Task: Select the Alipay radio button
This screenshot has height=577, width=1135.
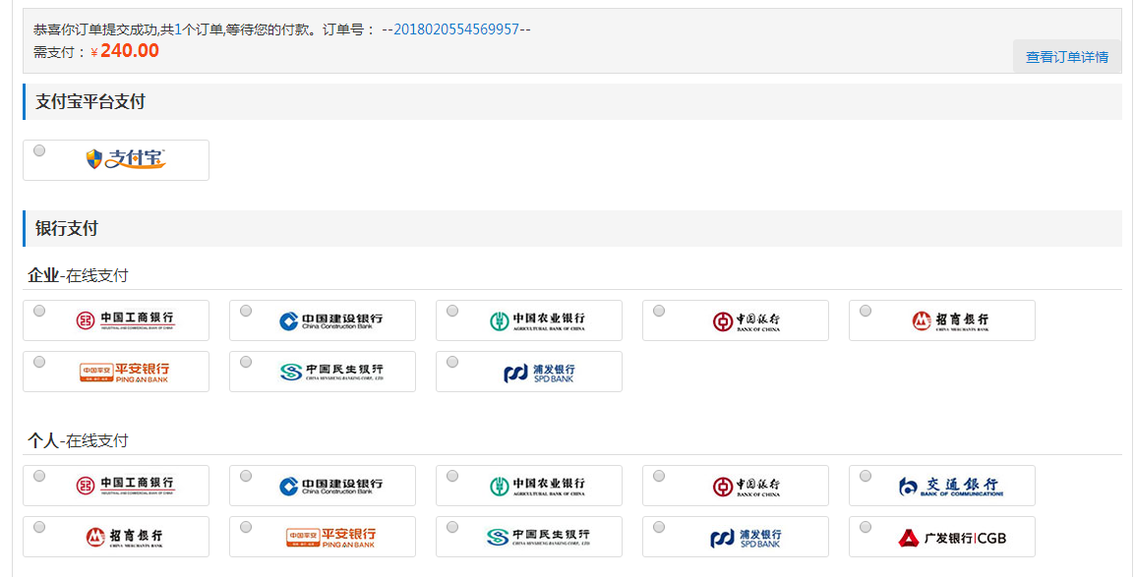Action: (x=39, y=150)
